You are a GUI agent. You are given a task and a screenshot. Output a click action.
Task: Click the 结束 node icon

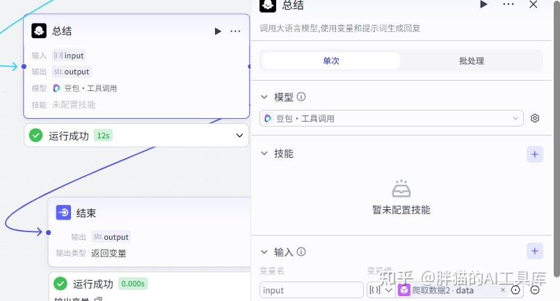63,213
